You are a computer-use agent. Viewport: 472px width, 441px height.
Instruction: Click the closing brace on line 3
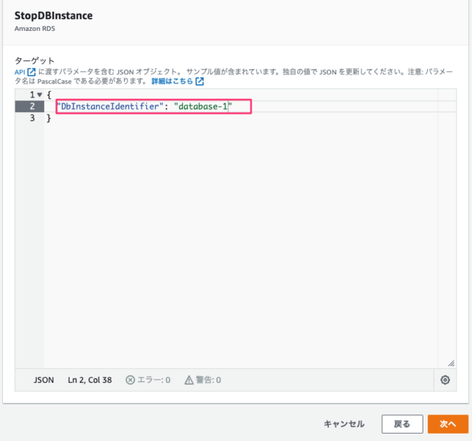click(x=49, y=118)
